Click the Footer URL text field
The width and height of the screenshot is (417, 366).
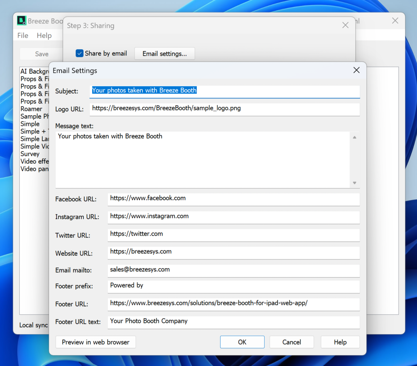[233, 321]
